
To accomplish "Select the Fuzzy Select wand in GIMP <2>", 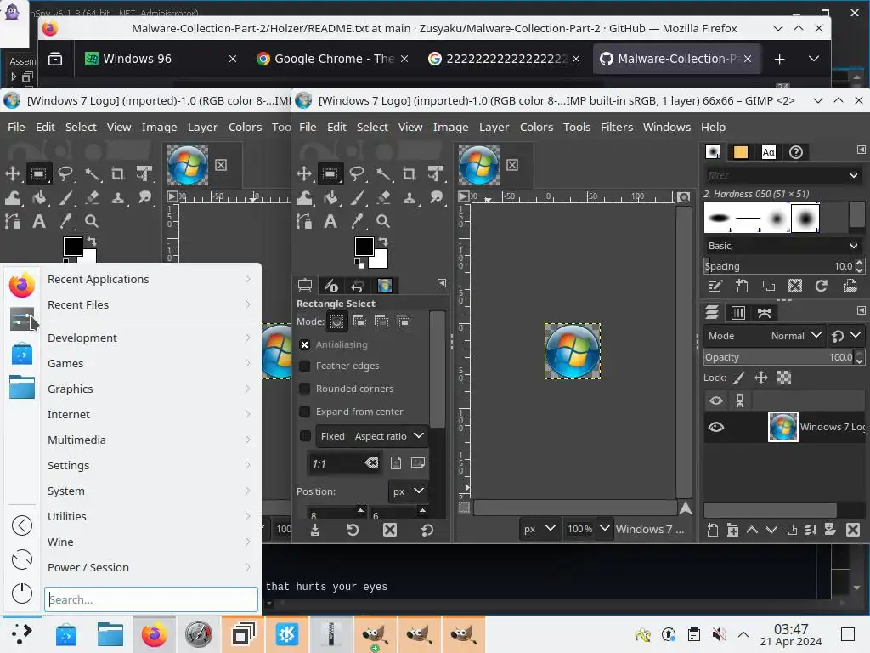I will 383,173.
